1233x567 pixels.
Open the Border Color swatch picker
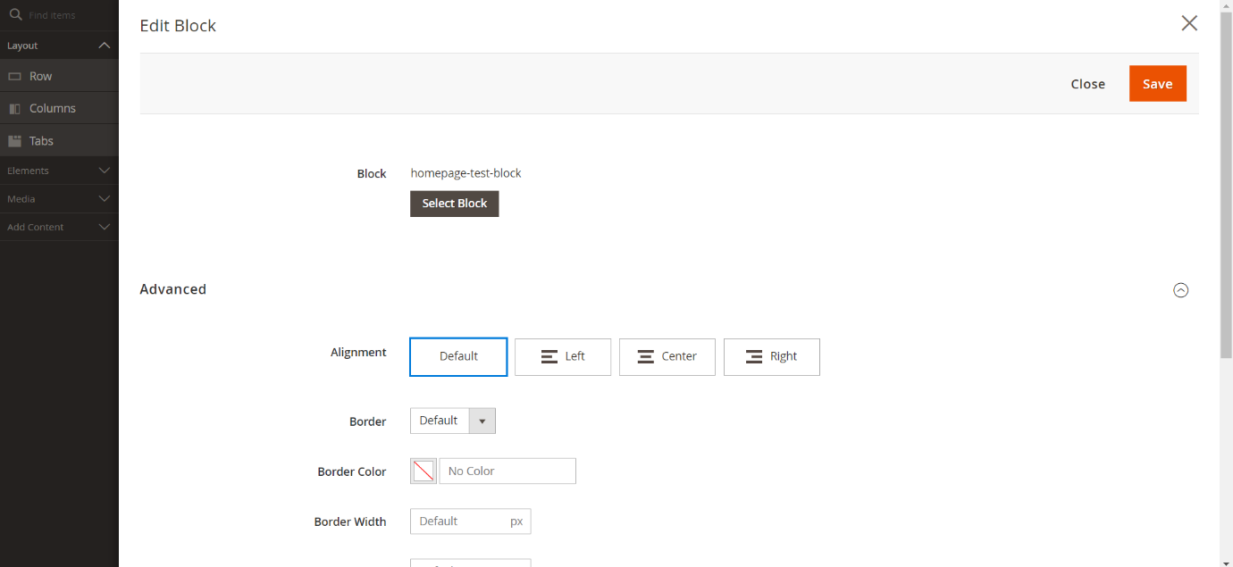point(424,471)
